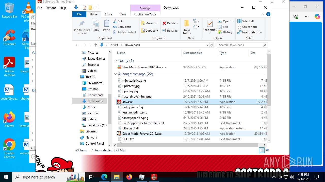Viewport: 325px width, 182px height.
Task: Sort by Size column header
Action: 258,53
